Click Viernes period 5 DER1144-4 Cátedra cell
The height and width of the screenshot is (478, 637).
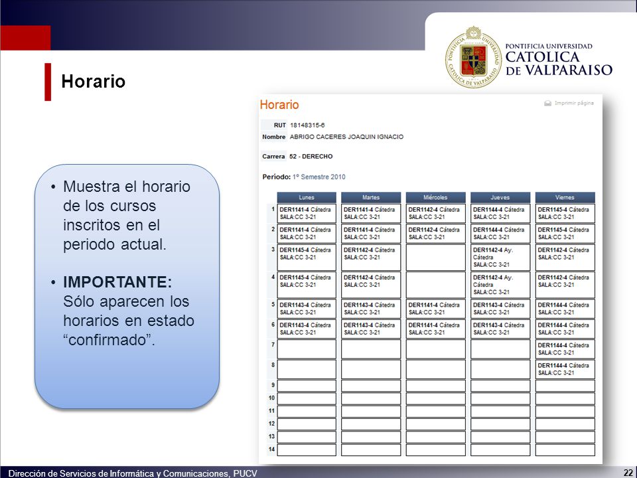coord(565,309)
